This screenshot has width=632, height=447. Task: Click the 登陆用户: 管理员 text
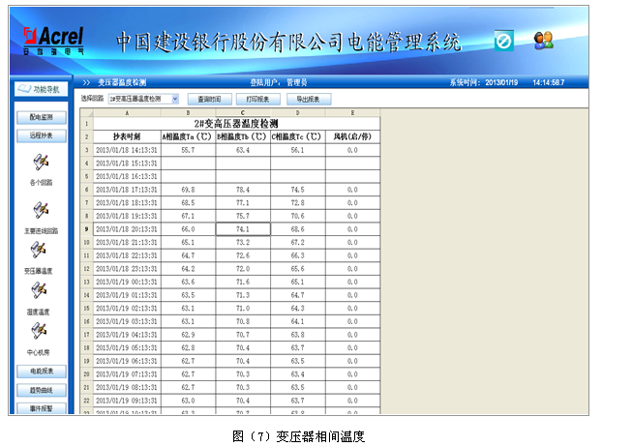point(279,82)
